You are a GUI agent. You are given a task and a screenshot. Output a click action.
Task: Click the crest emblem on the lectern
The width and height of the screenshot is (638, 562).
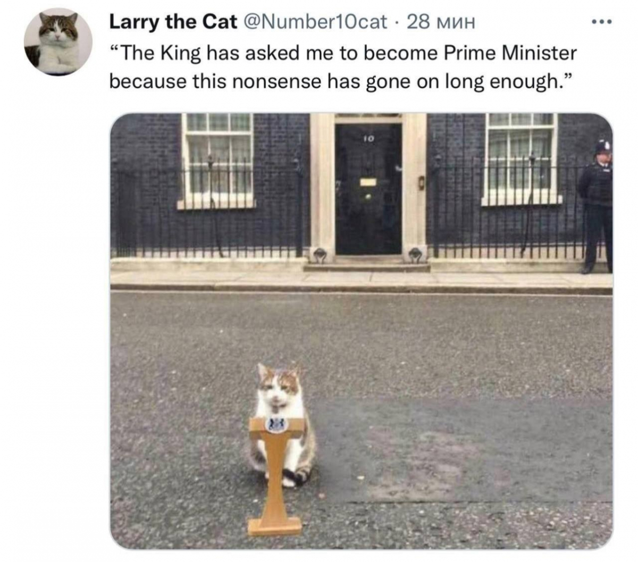point(276,424)
